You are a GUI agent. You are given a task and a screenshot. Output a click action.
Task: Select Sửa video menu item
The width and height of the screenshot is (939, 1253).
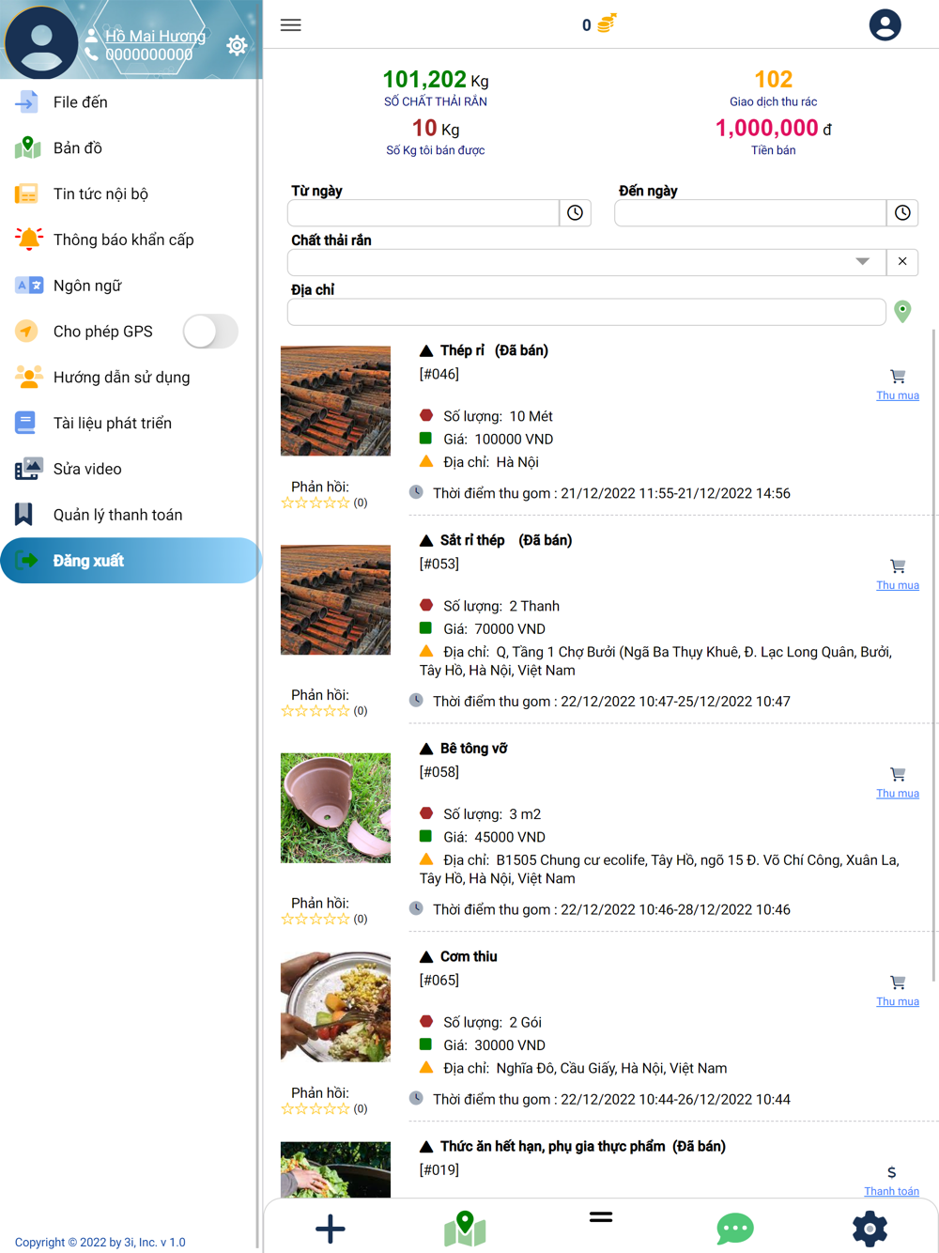pyautogui.click(x=131, y=470)
